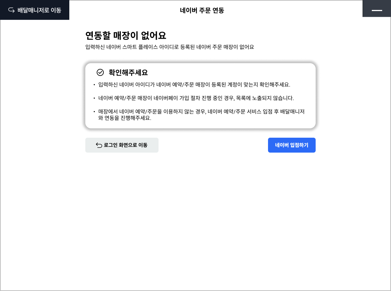Click empty space to the right of 확인해주세요 in the notice card
Image resolution: width=391 pixels, height=291 pixels.
point(231,72)
